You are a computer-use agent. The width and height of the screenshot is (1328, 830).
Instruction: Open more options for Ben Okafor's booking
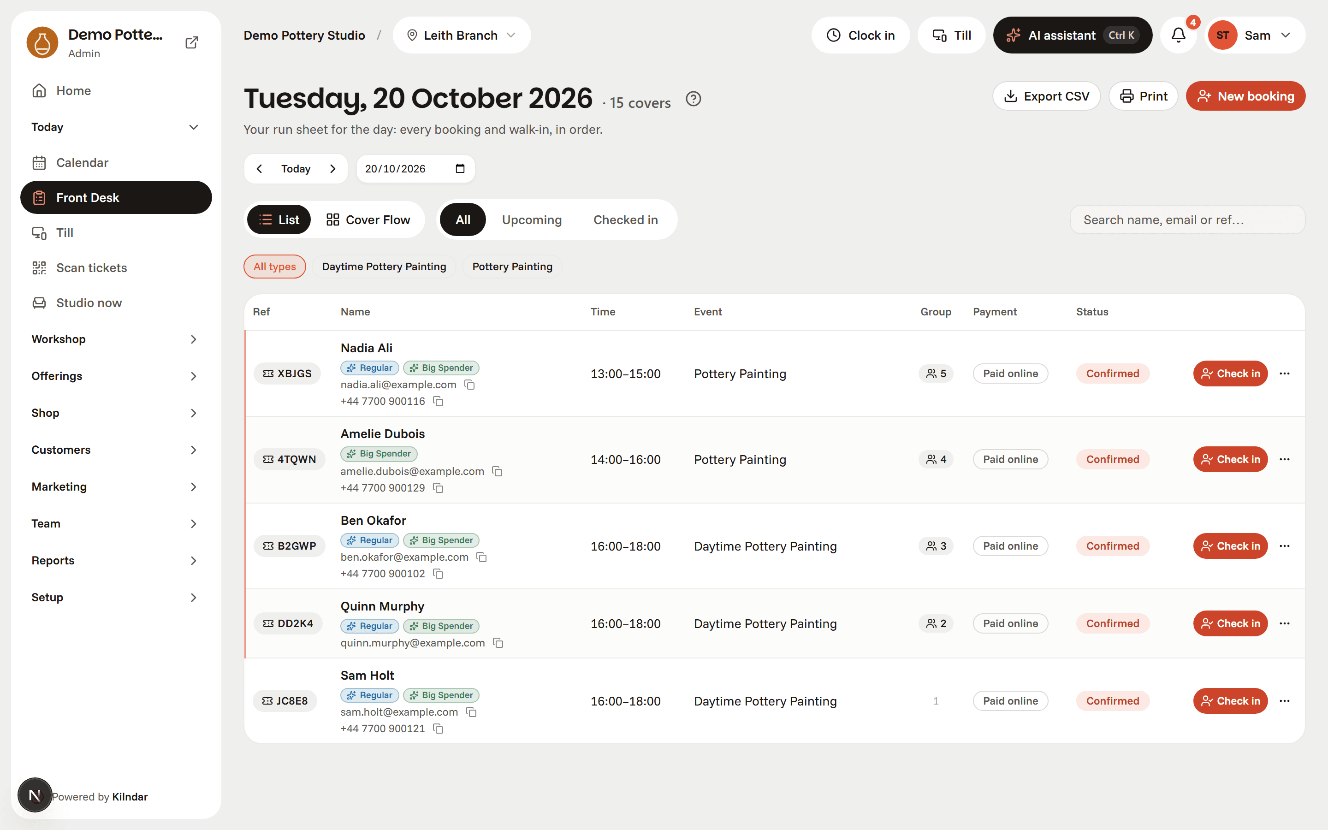coord(1285,545)
